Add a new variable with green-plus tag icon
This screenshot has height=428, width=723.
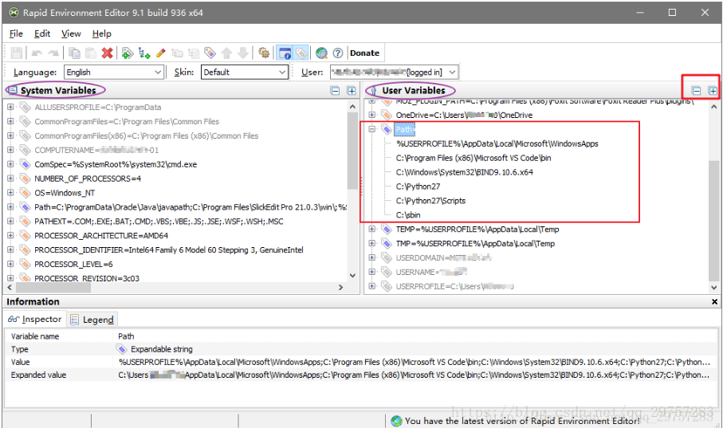point(128,53)
